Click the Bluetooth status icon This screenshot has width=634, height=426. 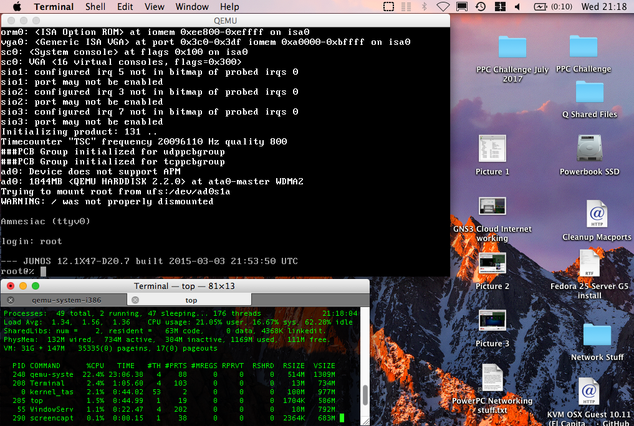[x=424, y=6]
